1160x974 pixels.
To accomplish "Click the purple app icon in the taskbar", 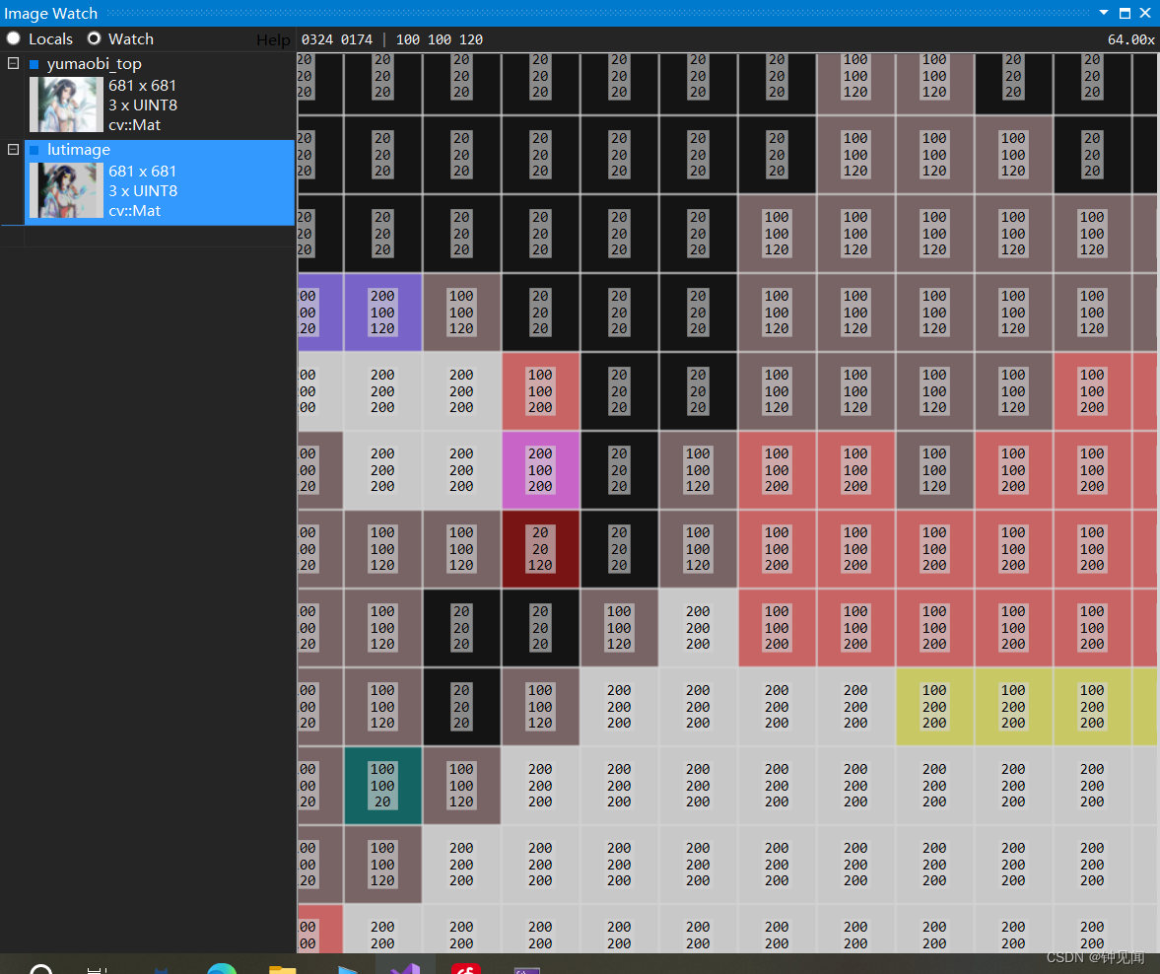I will (526, 970).
